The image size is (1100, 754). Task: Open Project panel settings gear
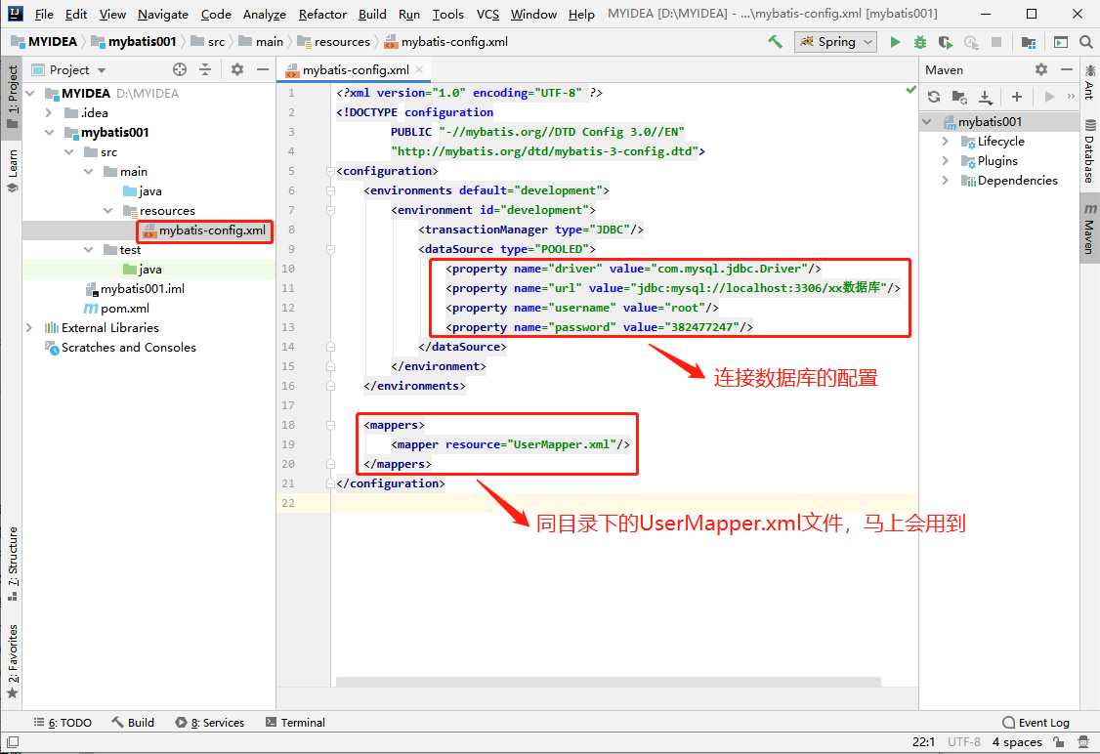(237, 69)
